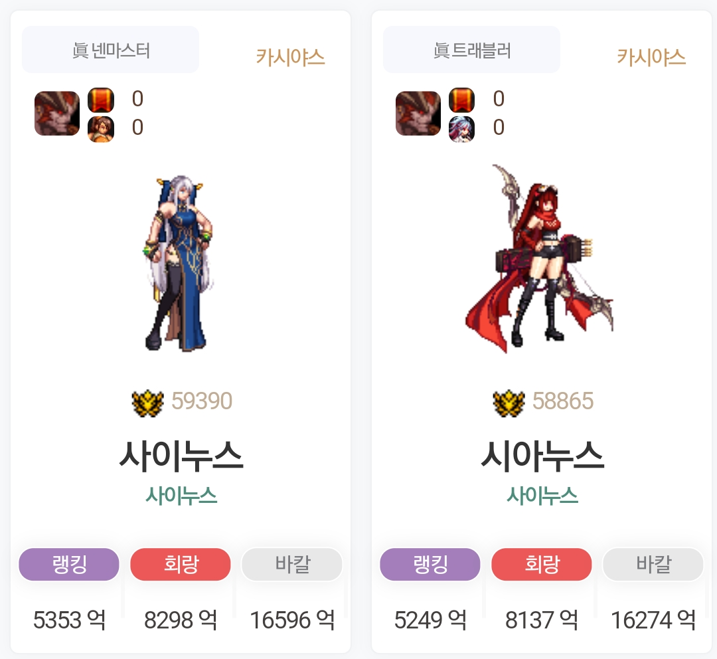717x659 pixels.
Task: Click the blue-dressed Nen Master character sprite
Action: coord(179,263)
